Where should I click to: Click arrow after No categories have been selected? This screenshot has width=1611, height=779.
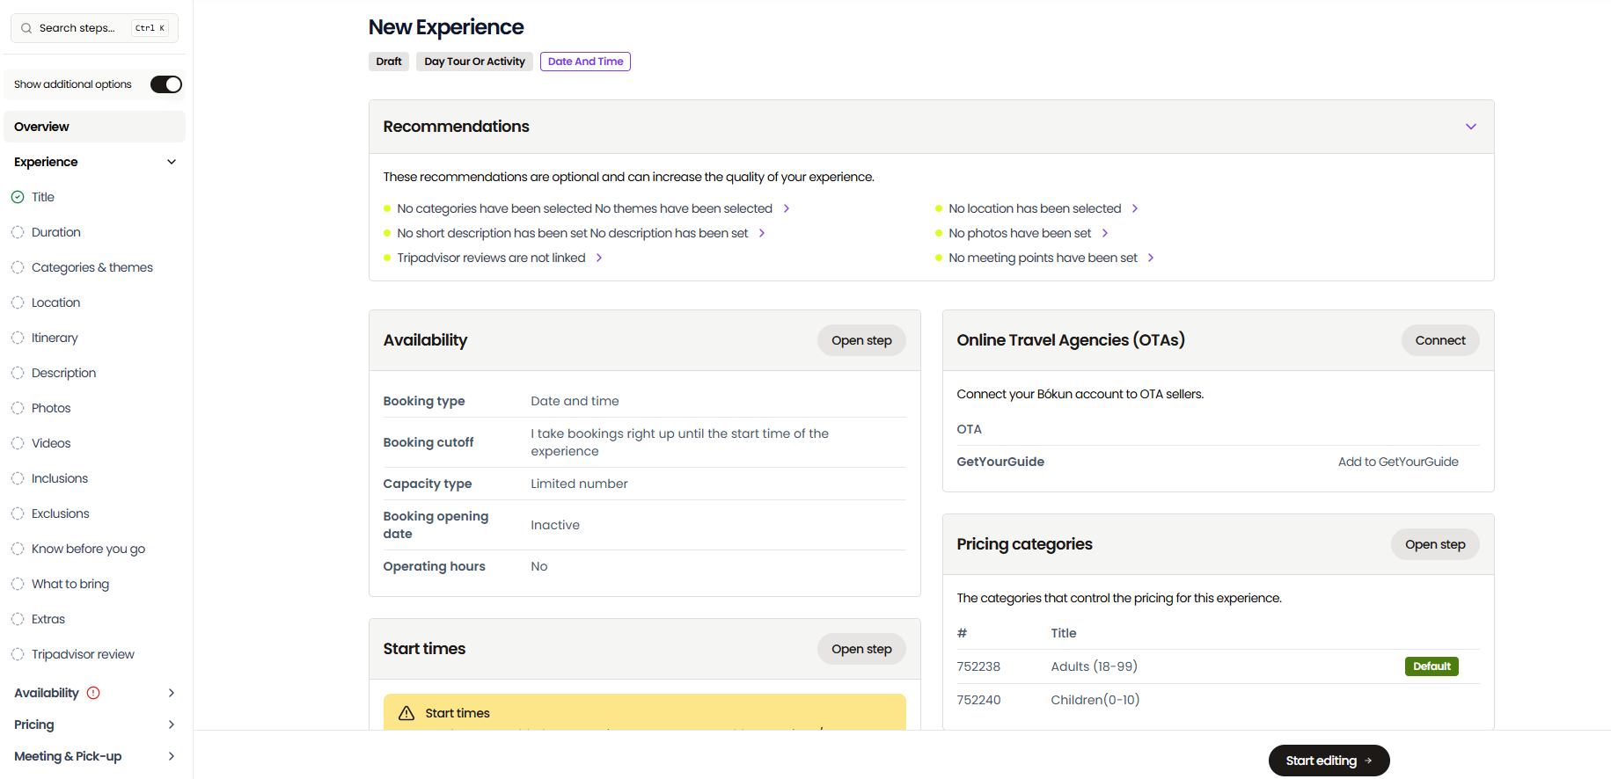click(787, 208)
